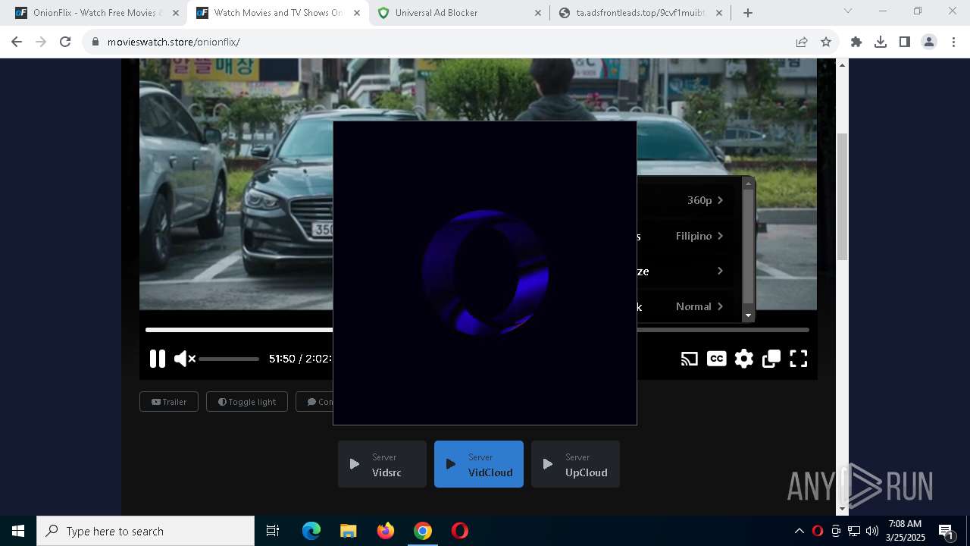Open the notification center
Viewport: 970px width, 546px height.
click(x=946, y=532)
